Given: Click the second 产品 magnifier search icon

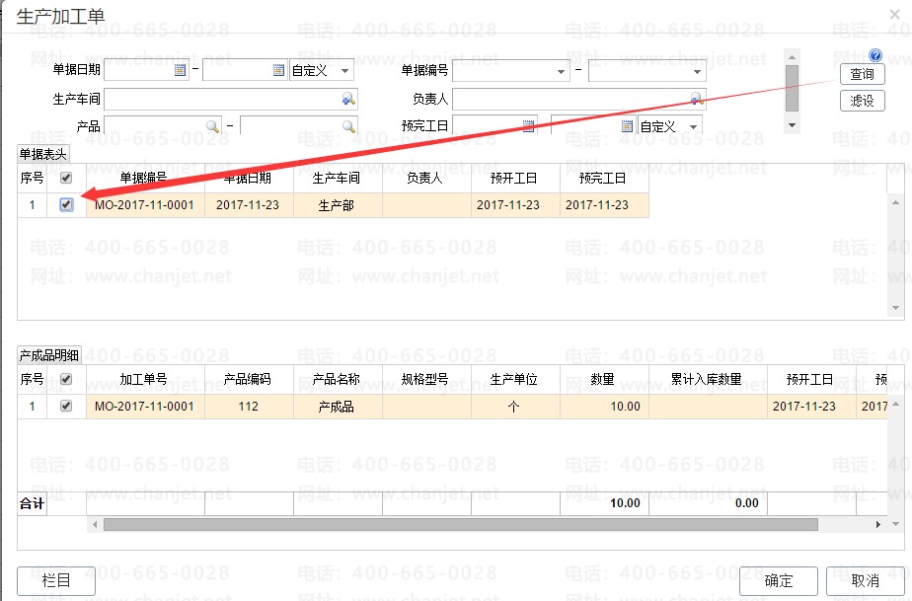Looking at the screenshot, I should click(x=349, y=126).
